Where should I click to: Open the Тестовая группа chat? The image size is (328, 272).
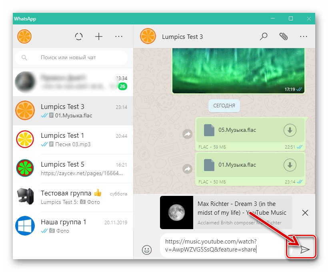click(73, 197)
